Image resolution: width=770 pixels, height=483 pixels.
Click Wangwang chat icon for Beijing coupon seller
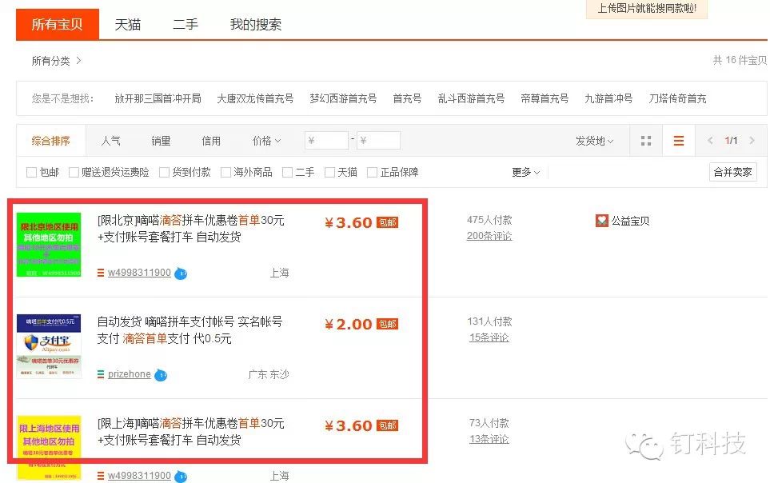click(181, 273)
